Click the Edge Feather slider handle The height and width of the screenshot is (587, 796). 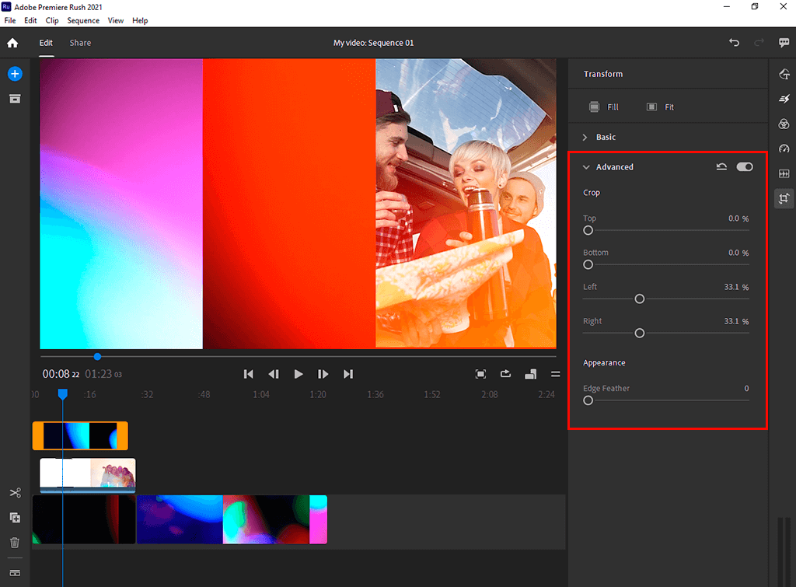[x=588, y=400]
